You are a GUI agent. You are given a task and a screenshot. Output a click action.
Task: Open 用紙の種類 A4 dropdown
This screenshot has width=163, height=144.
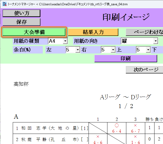tap(58, 41)
